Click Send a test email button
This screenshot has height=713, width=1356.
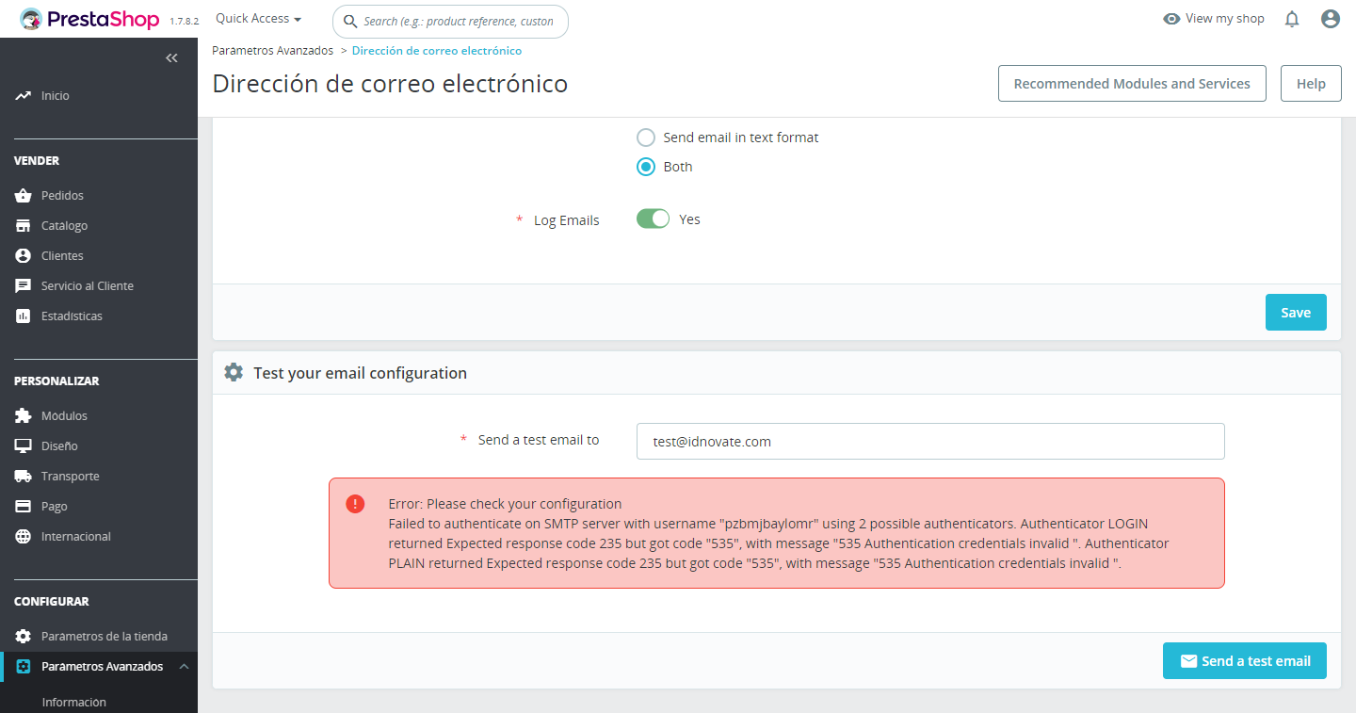point(1245,661)
